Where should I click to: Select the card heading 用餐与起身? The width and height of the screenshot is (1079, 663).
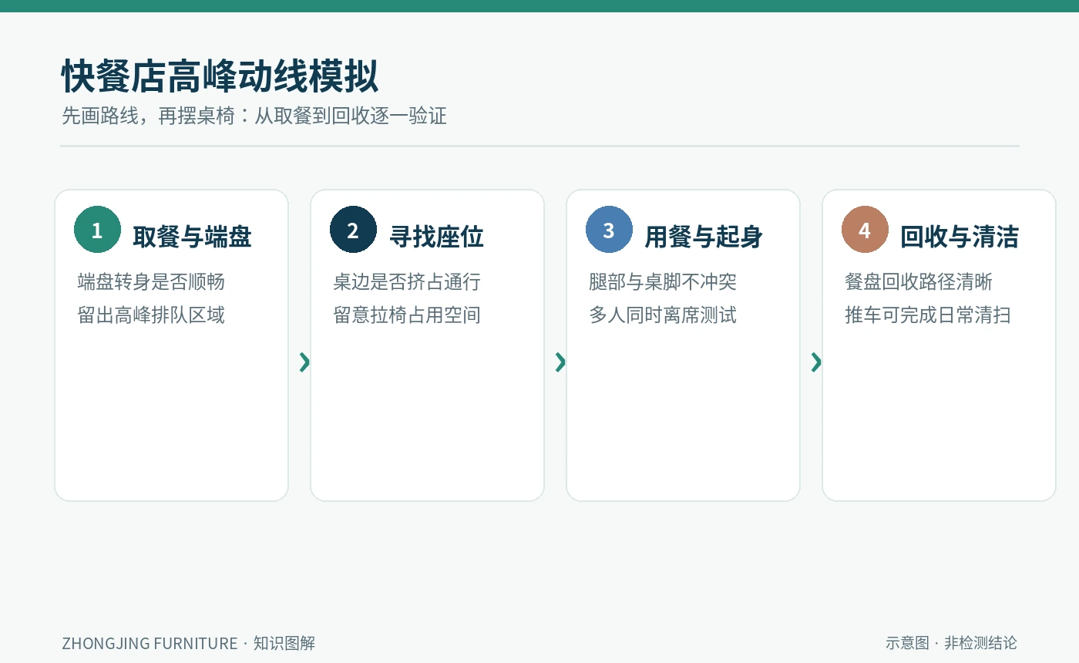(704, 237)
